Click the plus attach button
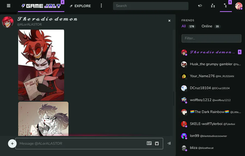Image resolution: width=245 pixels, height=156 pixels. 12,143
